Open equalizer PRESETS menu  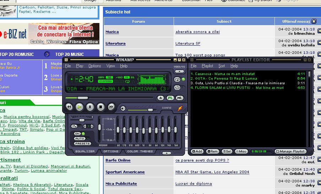[x=82, y=143]
